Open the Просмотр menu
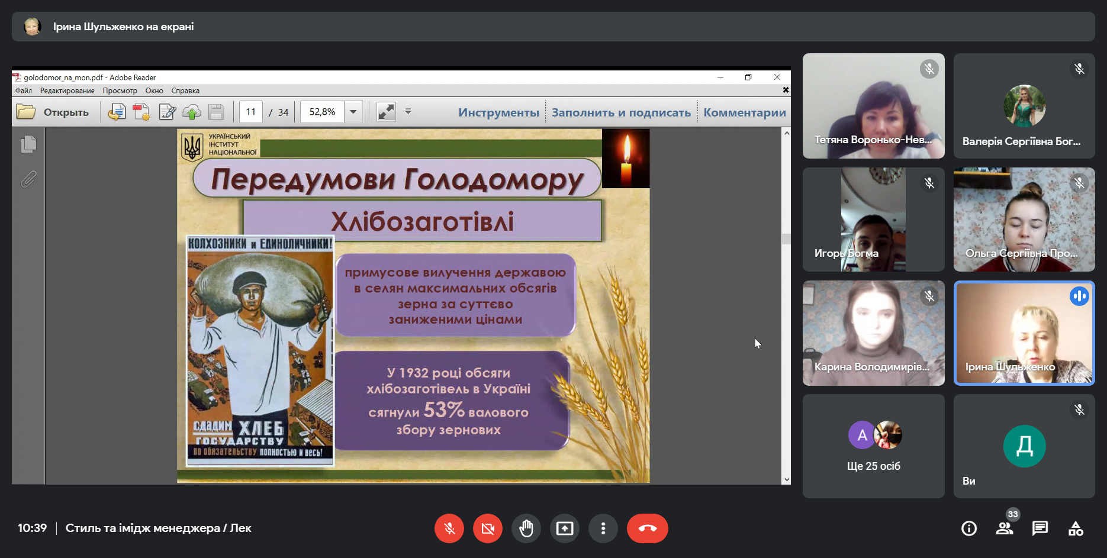 (x=120, y=91)
